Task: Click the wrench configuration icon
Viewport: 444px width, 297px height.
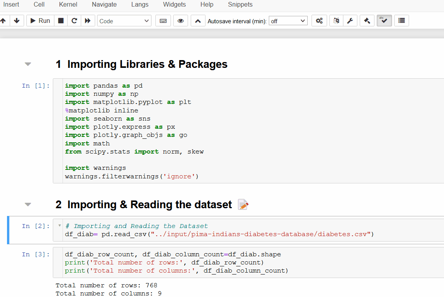Action: [350, 21]
